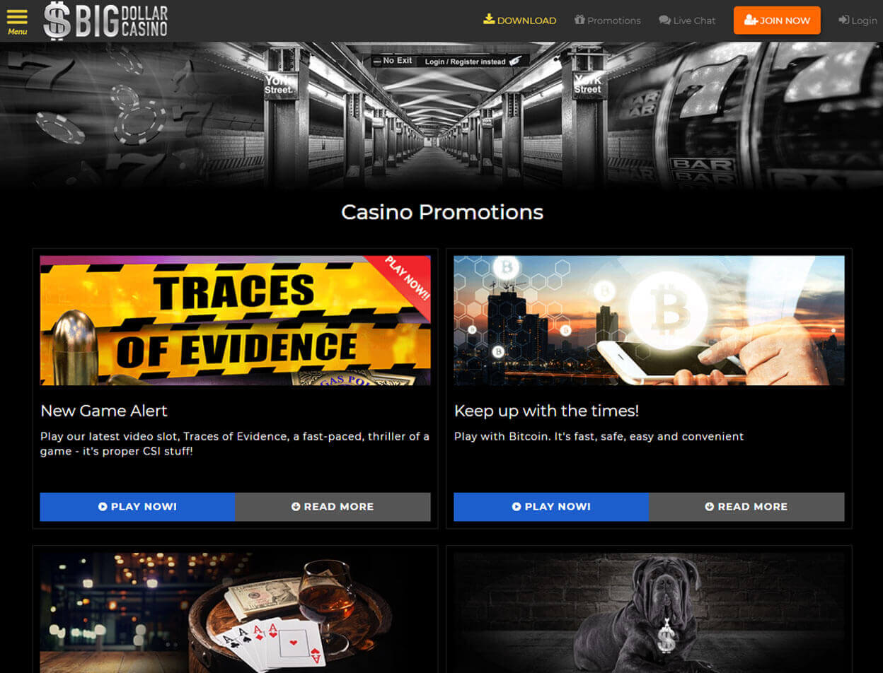Open the Traces of Evidence banner image
883x673 pixels.
click(x=235, y=320)
